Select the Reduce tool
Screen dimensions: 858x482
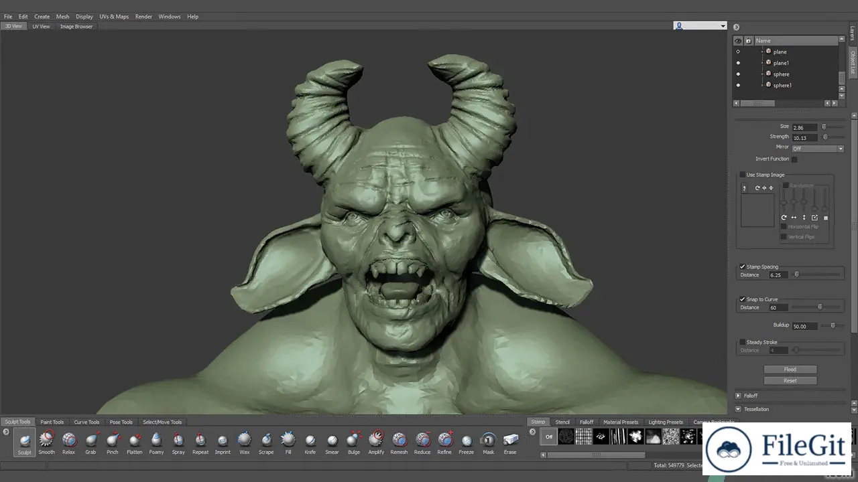pyautogui.click(x=422, y=443)
